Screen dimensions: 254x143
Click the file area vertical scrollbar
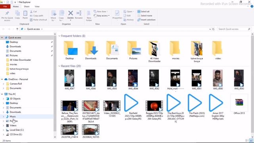[x=252, y=84]
